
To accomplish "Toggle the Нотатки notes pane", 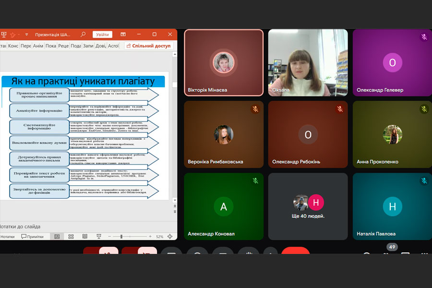I will [7, 237].
